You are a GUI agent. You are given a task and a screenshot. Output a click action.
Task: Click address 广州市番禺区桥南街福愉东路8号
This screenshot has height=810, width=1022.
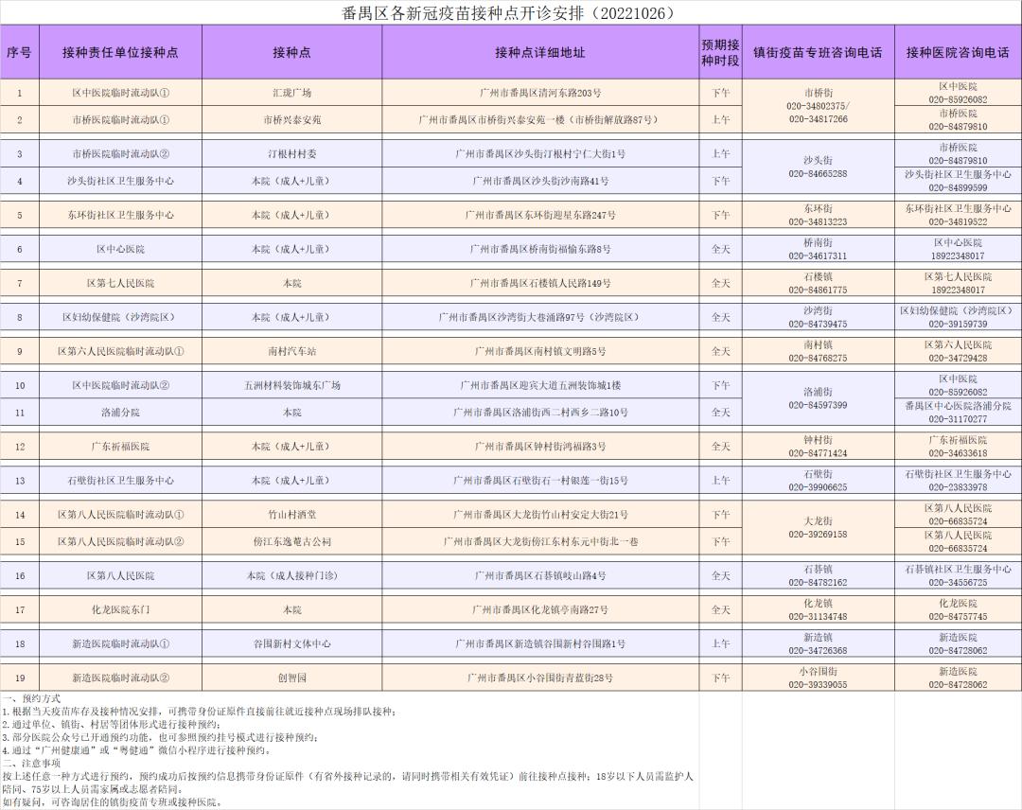click(x=540, y=249)
